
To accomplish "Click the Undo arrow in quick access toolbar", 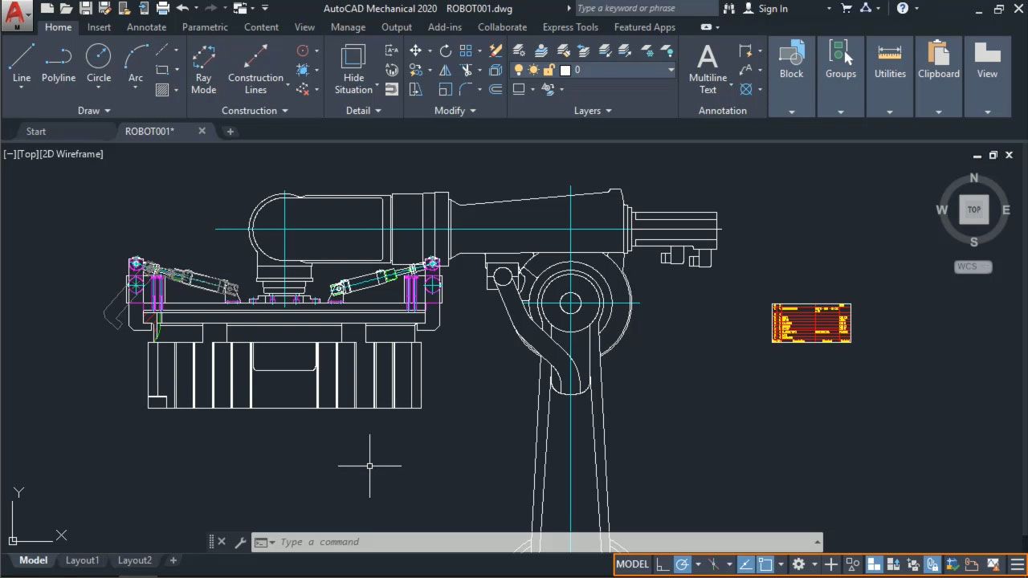I will [x=182, y=9].
